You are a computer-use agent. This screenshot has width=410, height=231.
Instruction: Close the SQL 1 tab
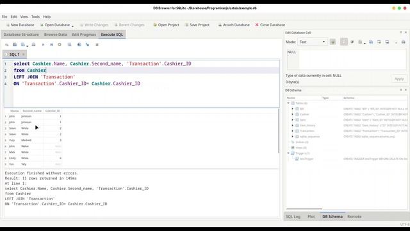click(23, 54)
